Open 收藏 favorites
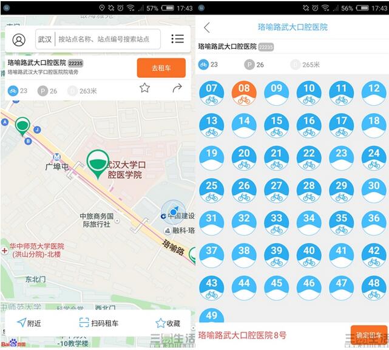The height and width of the screenshot is (350, 389). [168, 323]
